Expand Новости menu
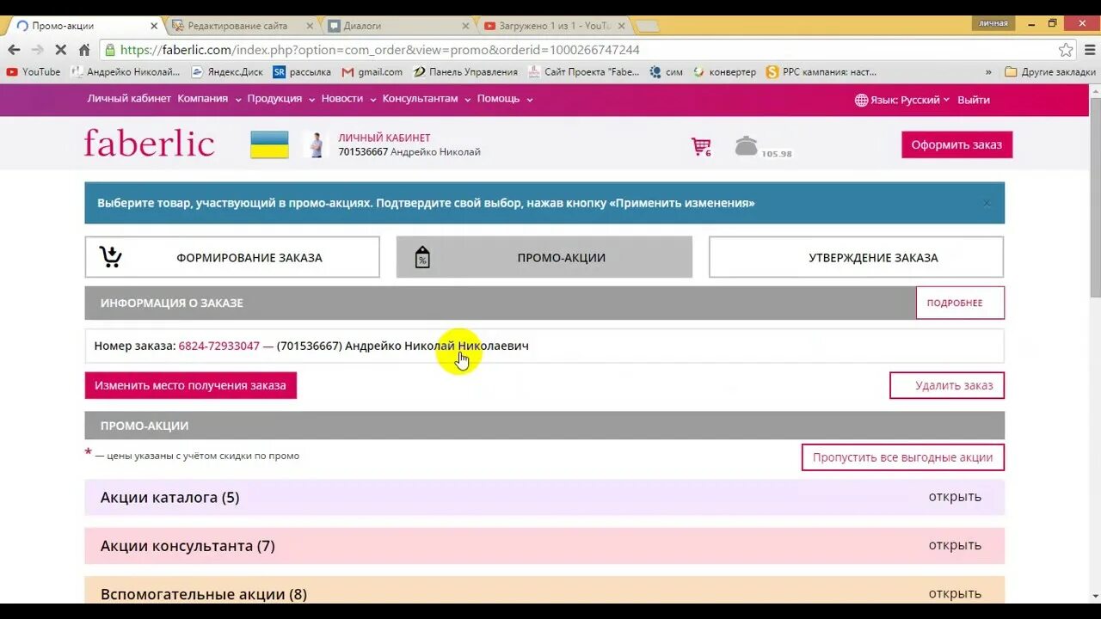Image resolution: width=1101 pixels, height=619 pixels. (x=348, y=99)
